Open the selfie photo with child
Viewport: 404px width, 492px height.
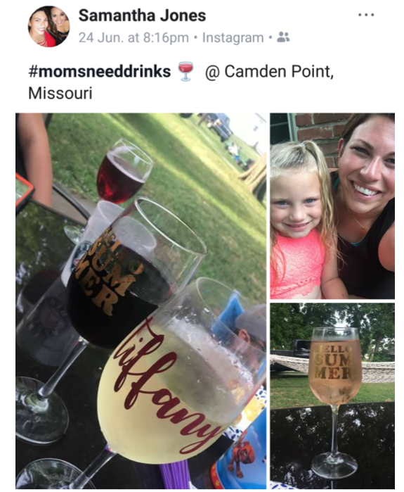332,206
